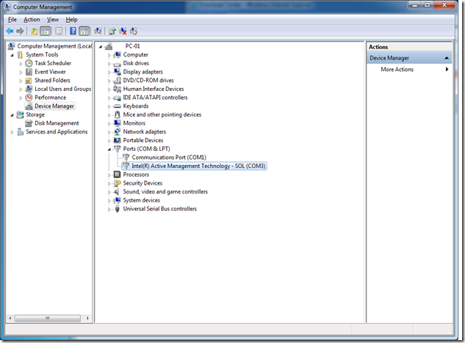Toggle the Show/Hide Console Tree toolbar button
The image size is (465, 343).
coord(46,32)
